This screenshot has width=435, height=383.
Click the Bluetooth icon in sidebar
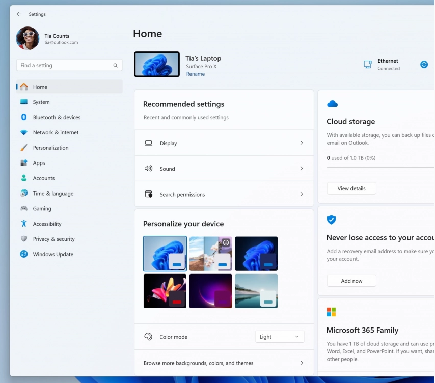click(24, 117)
